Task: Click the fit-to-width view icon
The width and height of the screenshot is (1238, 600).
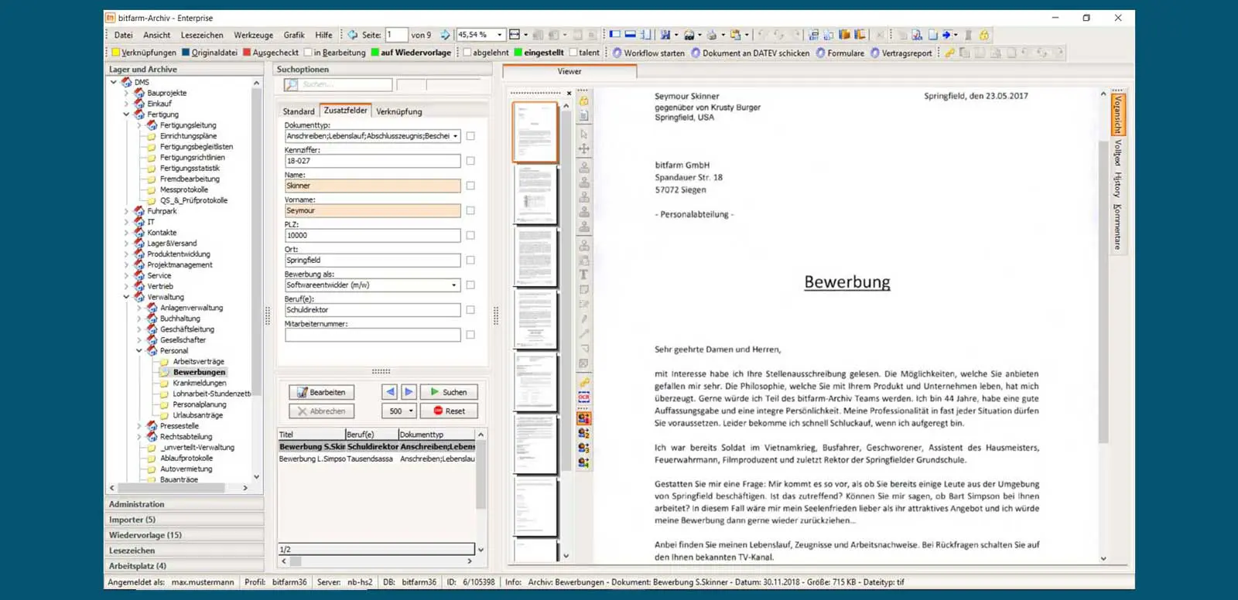Action: 515,35
